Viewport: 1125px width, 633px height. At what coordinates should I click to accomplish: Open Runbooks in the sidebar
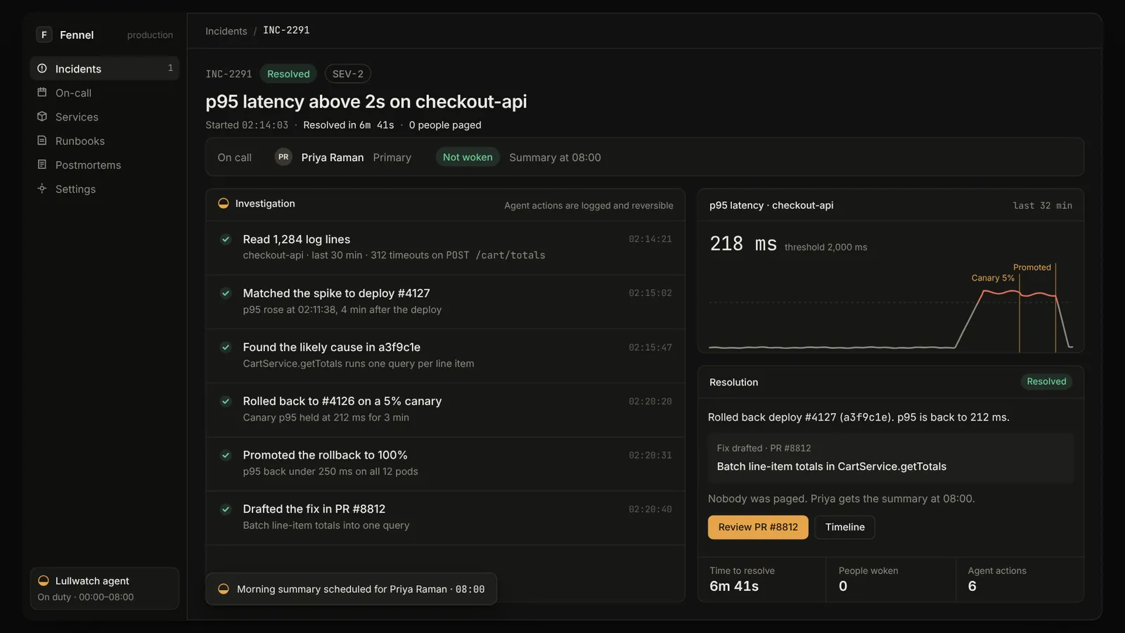point(104,140)
